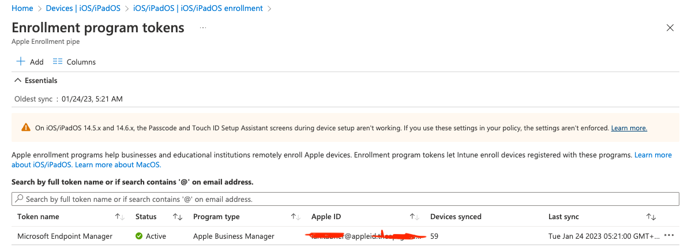This screenshot has width=684, height=248.
Task: Open Learn more in the warning banner
Action: pos(629,129)
